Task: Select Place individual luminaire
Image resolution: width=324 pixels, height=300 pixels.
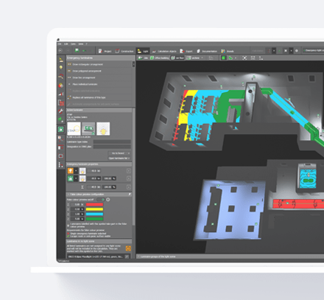Action: (99, 84)
